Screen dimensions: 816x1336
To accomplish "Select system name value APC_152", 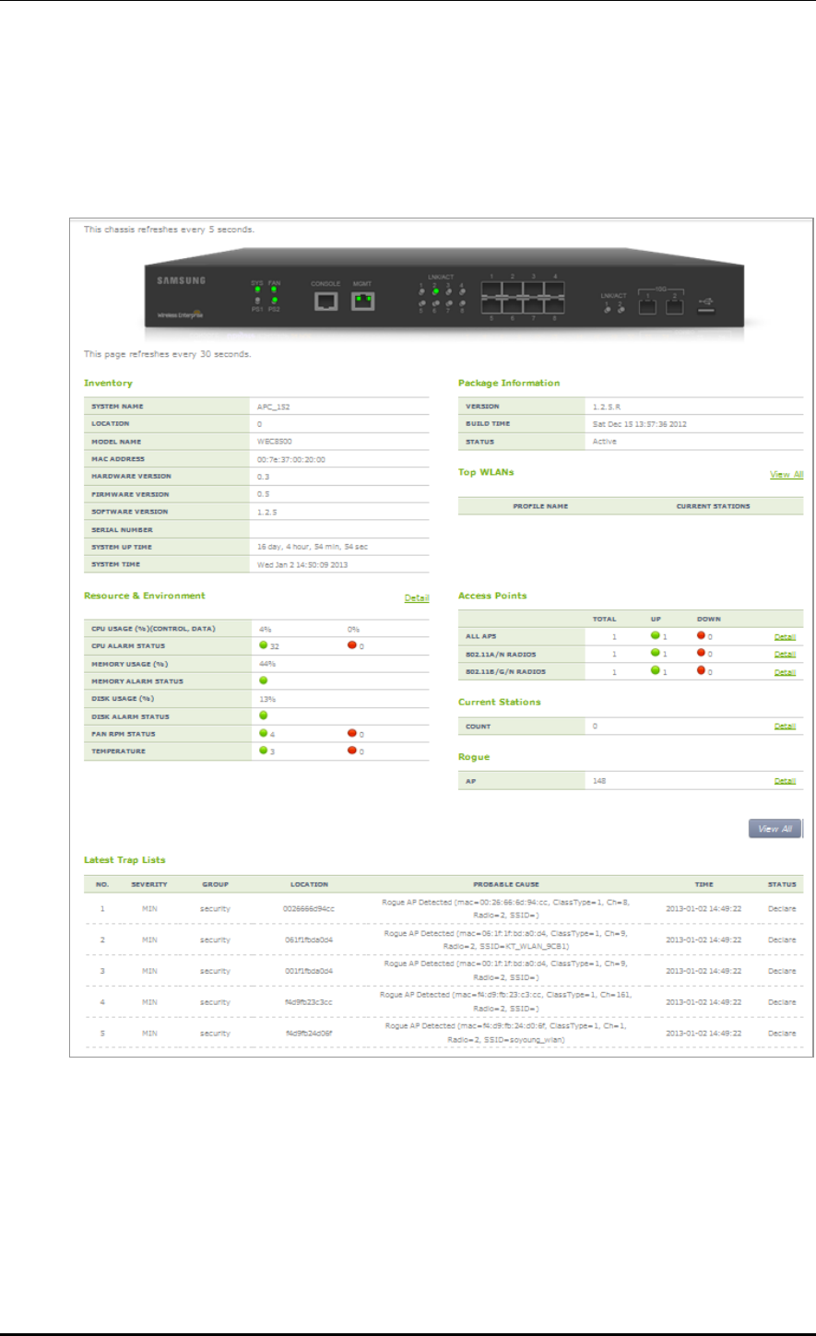I will coord(272,407).
